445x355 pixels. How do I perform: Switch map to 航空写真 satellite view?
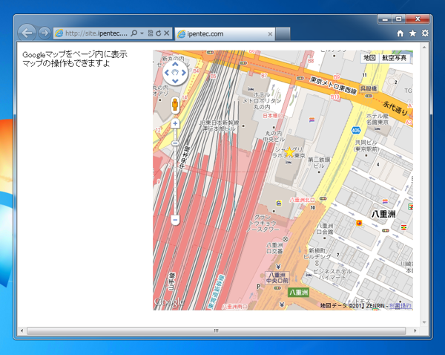pos(395,58)
